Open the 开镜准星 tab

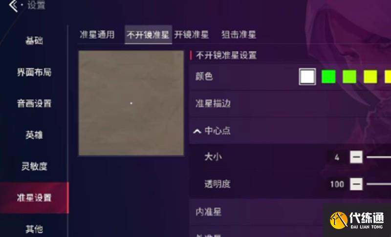pyautogui.click(x=191, y=35)
